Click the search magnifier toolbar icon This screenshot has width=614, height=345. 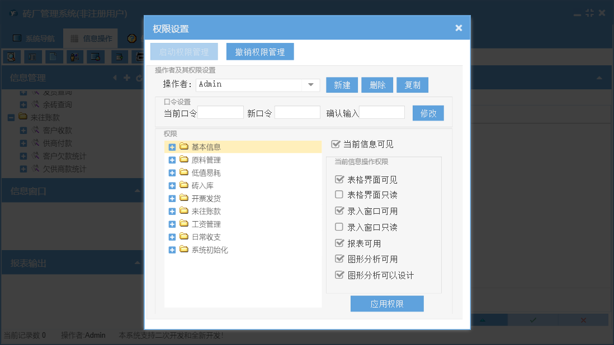[11, 56]
